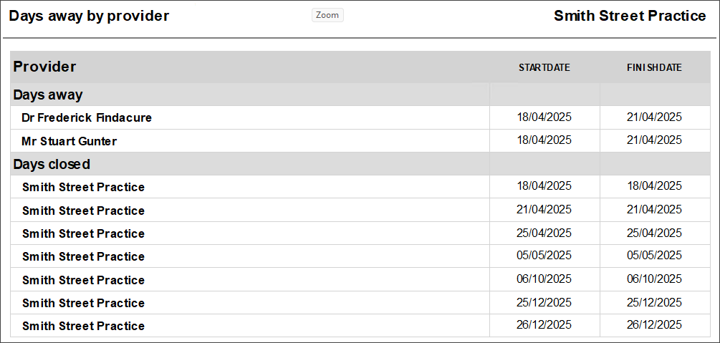Select Dr Frederick Findacure start date 18/04/2025

point(544,117)
